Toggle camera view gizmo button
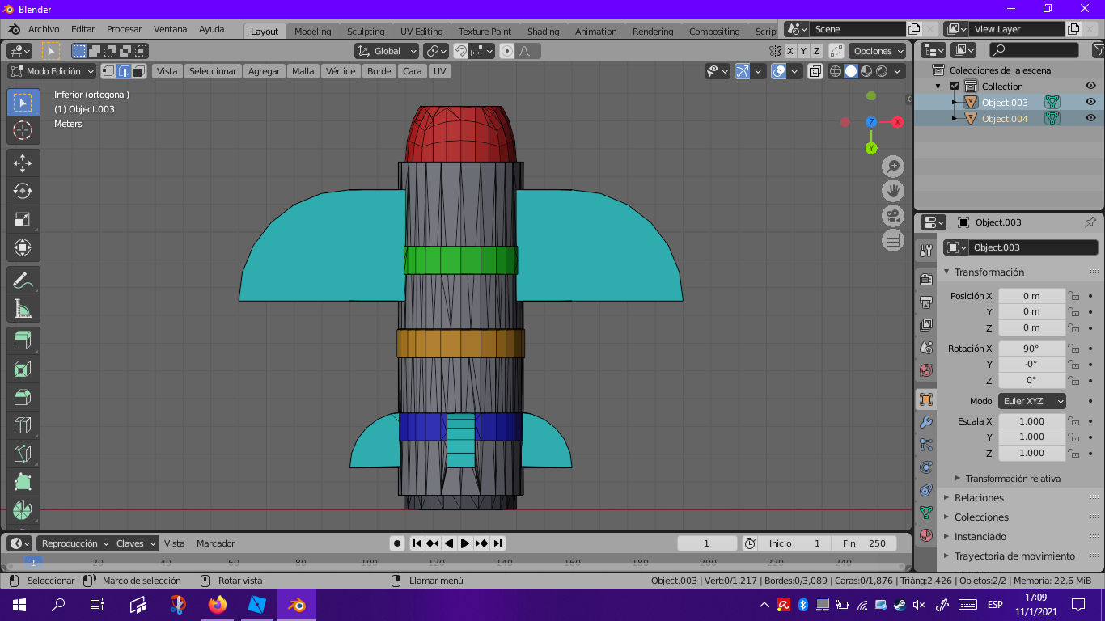 tap(893, 216)
